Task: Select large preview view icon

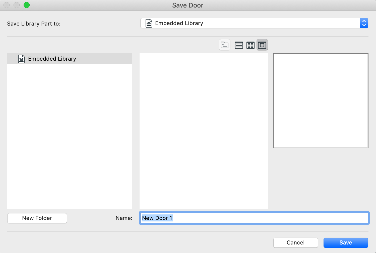Action: [x=262, y=45]
